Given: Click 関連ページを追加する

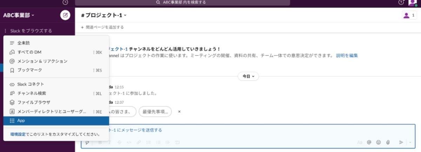Looking at the screenshot, I should click(x=102, y=27).
